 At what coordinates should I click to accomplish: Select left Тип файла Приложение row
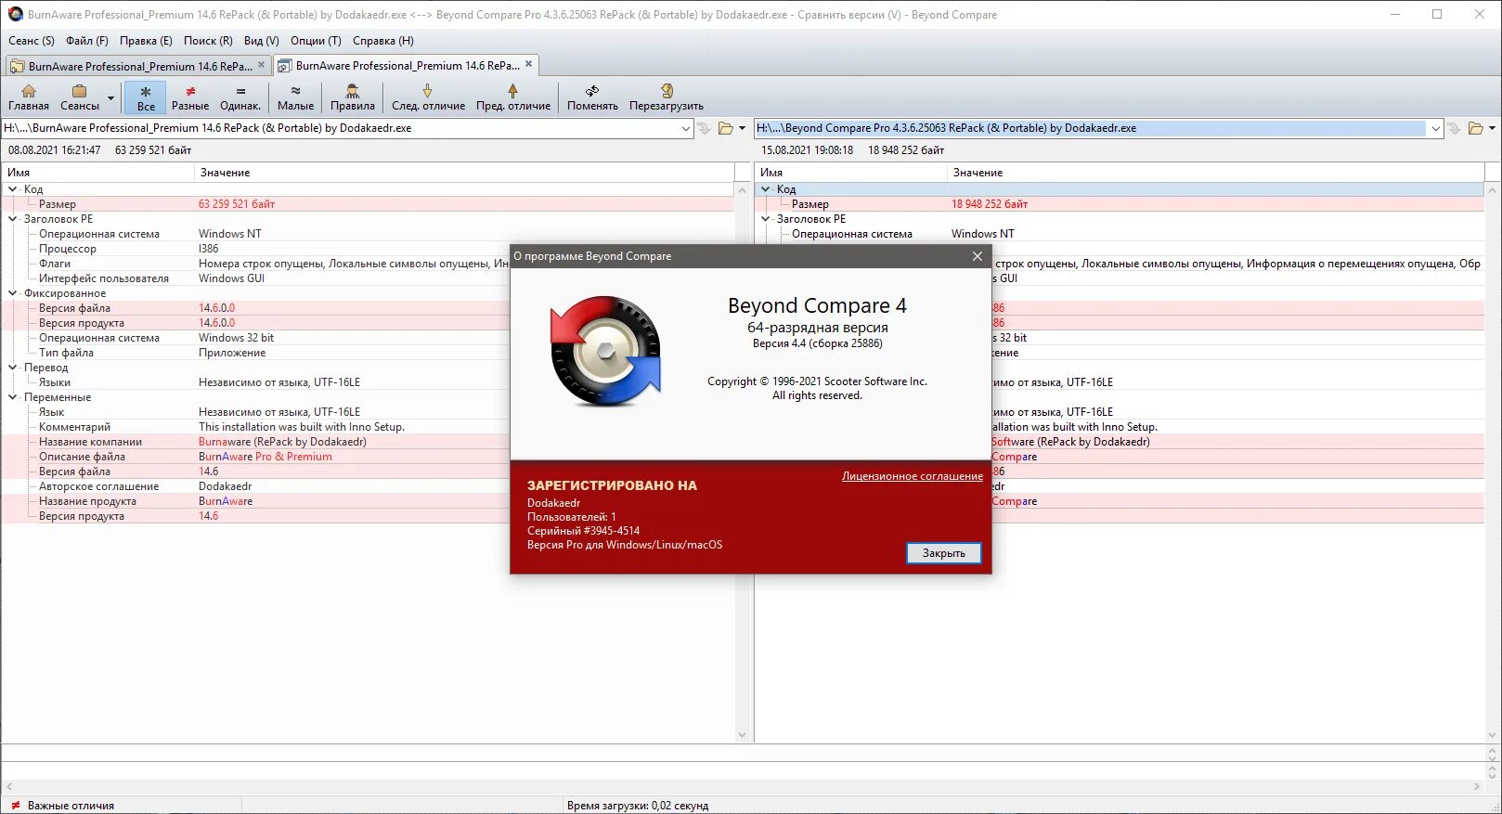coord(256,353)
